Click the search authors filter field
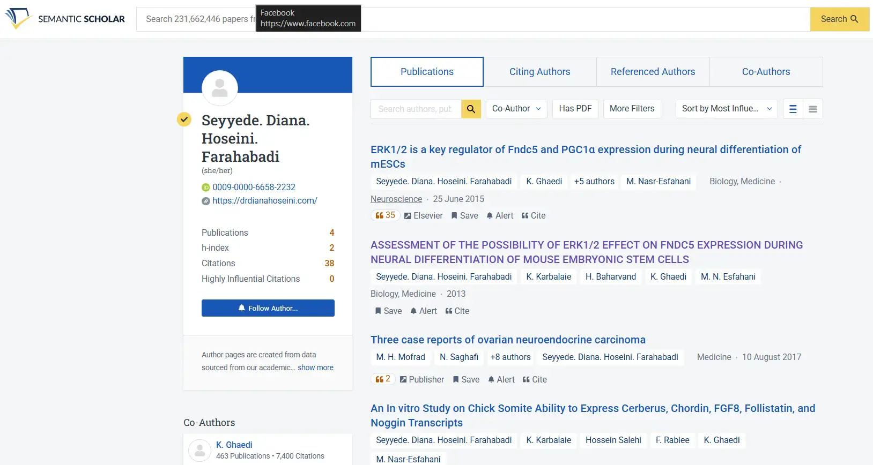 coord(416,109)
